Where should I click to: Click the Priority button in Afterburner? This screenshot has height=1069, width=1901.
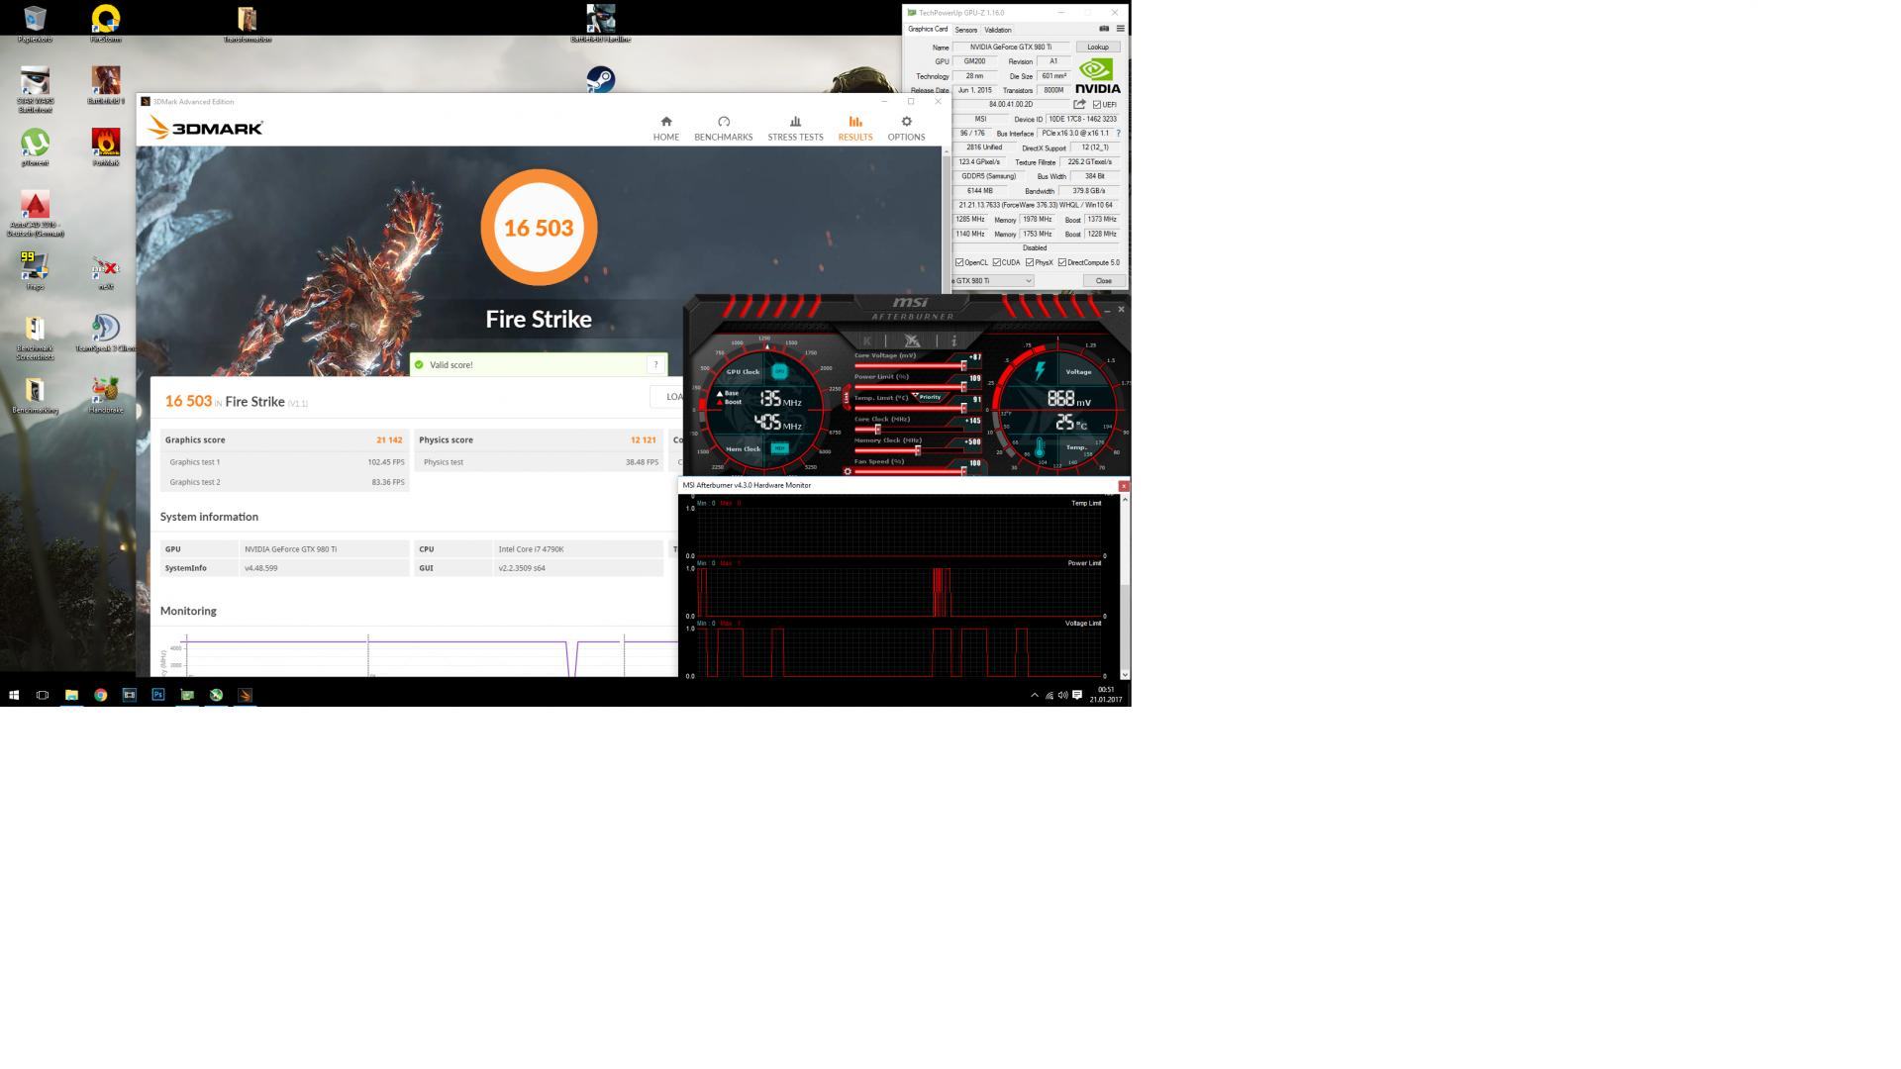point(930,397)
